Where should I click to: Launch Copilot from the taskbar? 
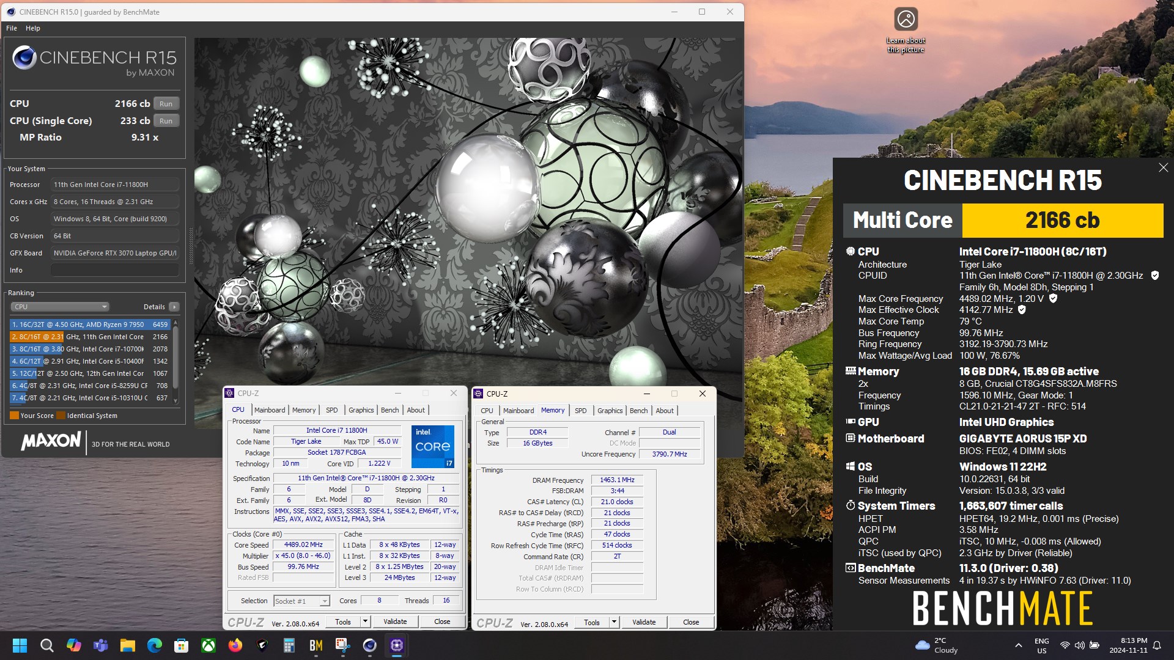pos(74,645)
